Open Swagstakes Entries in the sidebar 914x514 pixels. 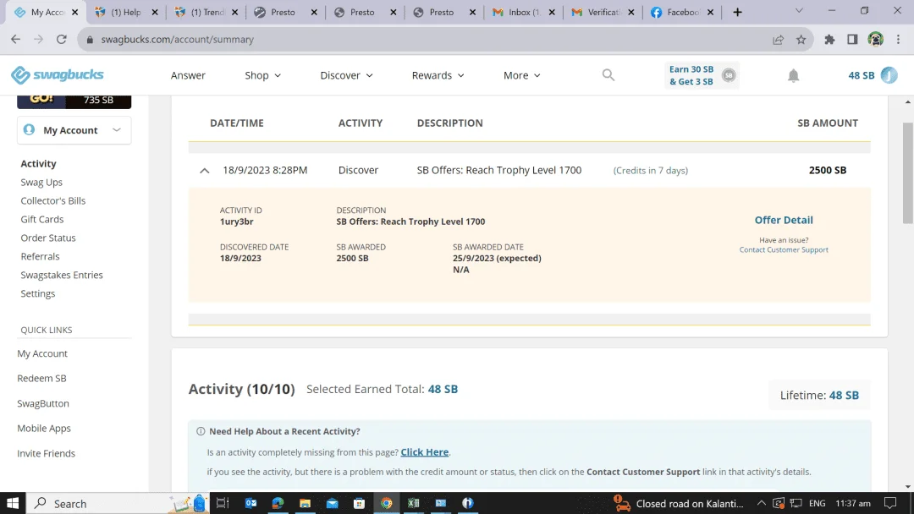pos(62,276)
